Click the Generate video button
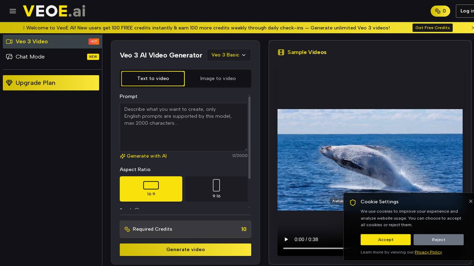Screen dimensions: 474x266 click(x=185, y=250)
